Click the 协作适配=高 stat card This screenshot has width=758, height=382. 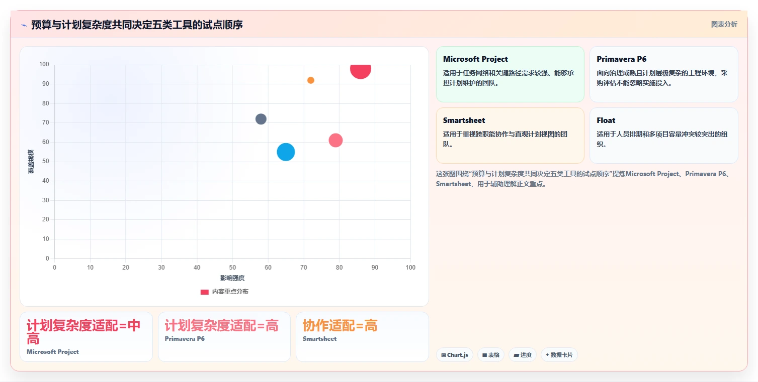(362, 337)
